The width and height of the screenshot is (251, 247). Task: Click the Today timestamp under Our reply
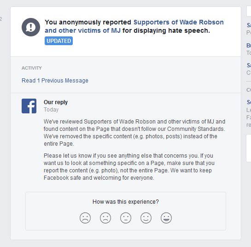click(51, 110)
